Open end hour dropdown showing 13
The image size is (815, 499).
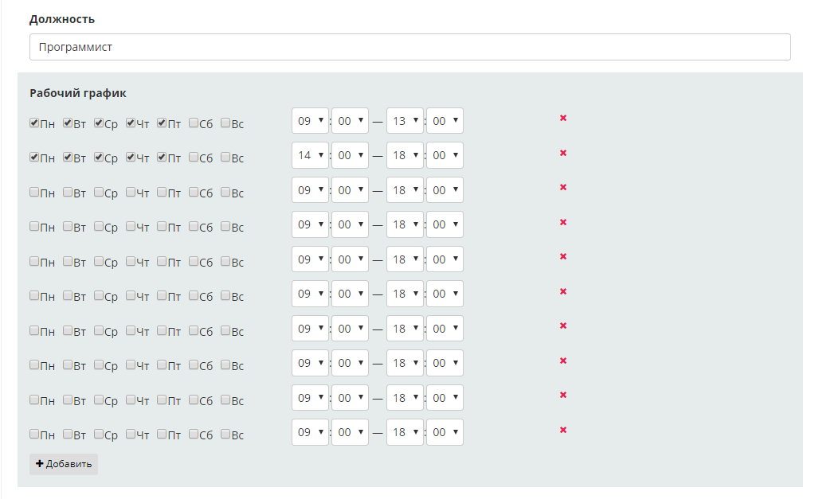[x=405, y=120]
